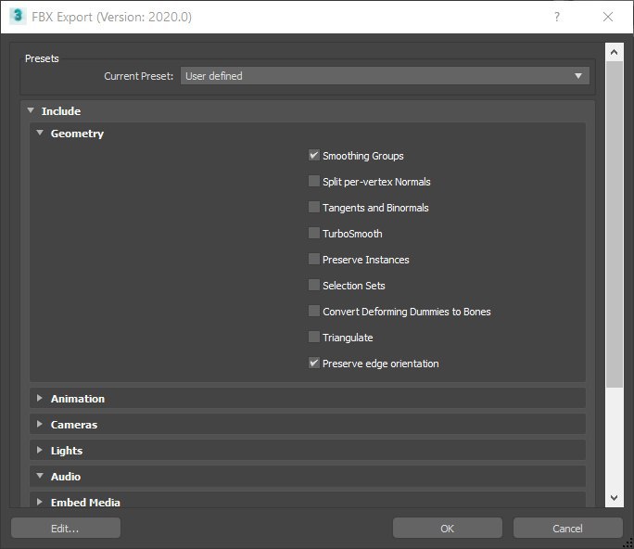
Task: Uncheck Smoothing Groups checkbox
Action: pos(314,156)
